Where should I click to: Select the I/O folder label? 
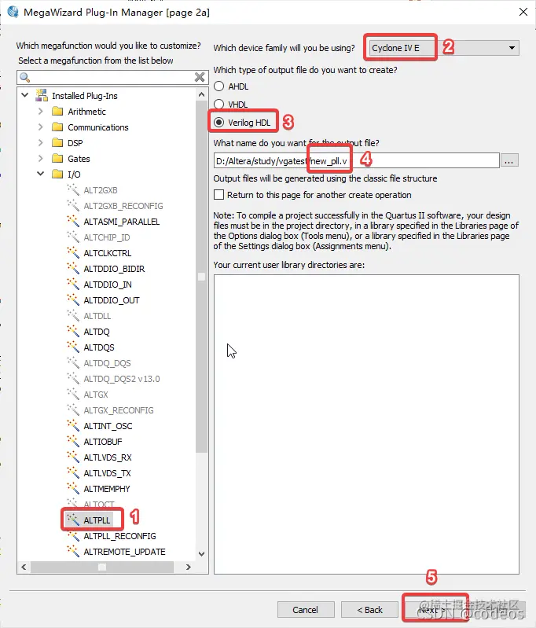[x=74, y=174]
